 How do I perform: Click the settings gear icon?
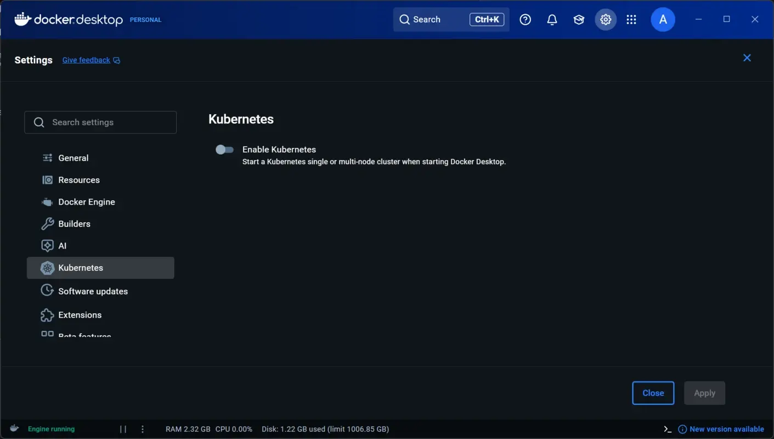[x=606, y=19]
